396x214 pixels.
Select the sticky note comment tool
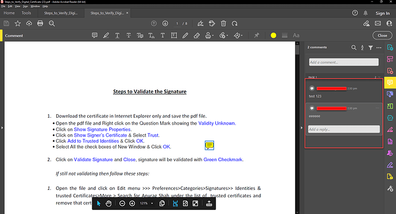[x=95, y=36]
